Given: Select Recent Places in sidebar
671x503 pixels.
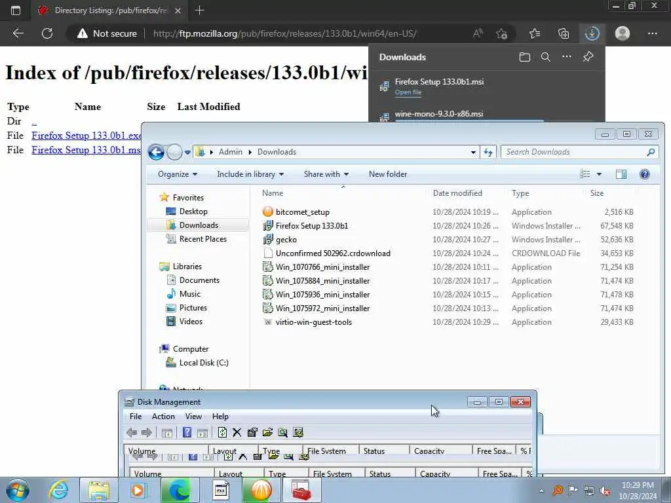Looking at the screenshot, I should 203,239.
